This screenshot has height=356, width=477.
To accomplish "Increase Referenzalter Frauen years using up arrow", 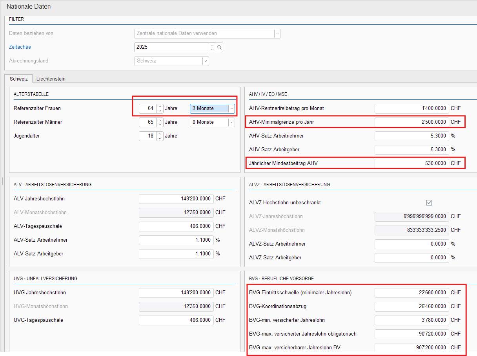I will click(160, 106).
